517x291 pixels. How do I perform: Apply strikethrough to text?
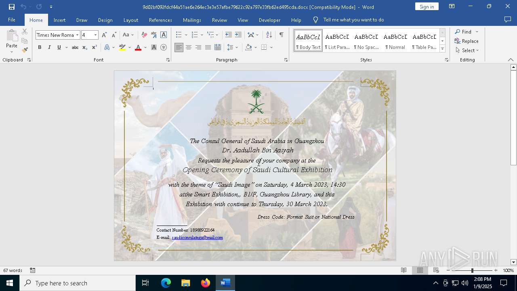click(x=75, y=48)
